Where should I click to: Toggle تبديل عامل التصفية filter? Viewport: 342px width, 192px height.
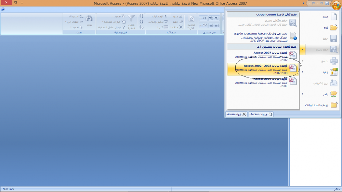click(x=112, y=27)
